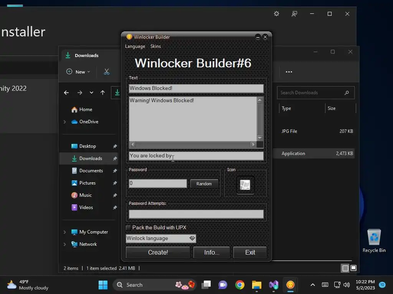Click the Cut scissors icon in File Explorer
The height and width of the screenshot is (294, 393).
click(107, 72)
